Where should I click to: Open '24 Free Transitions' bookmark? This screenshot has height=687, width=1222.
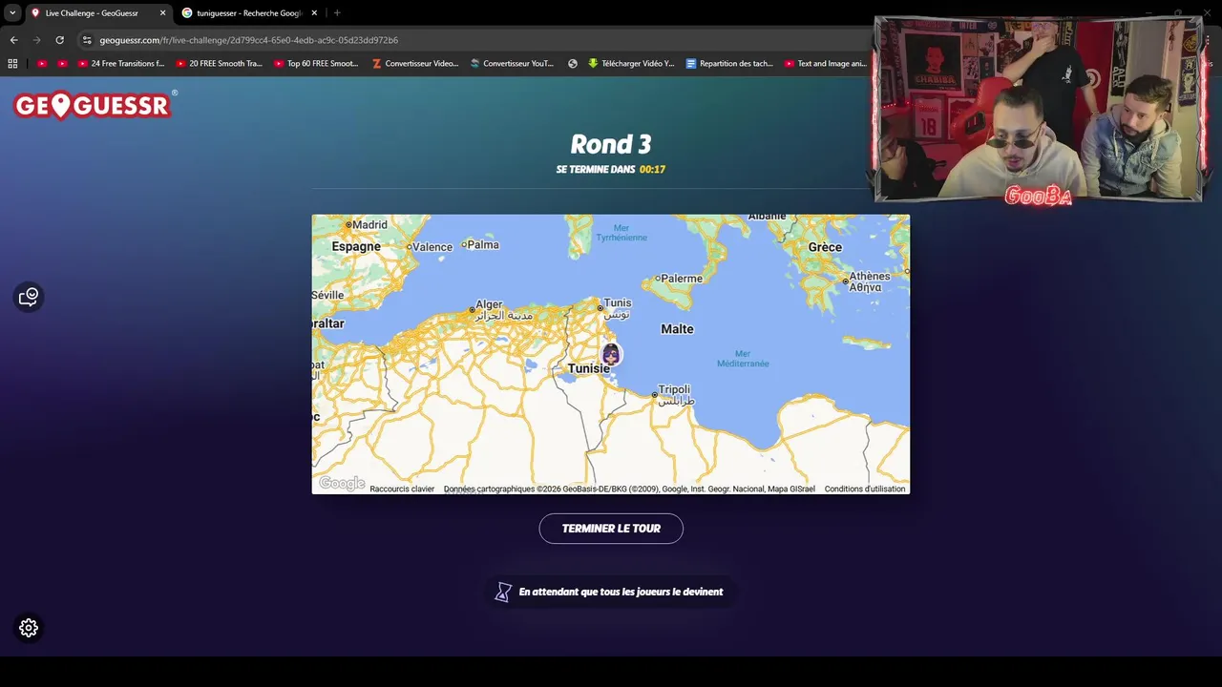121,64
